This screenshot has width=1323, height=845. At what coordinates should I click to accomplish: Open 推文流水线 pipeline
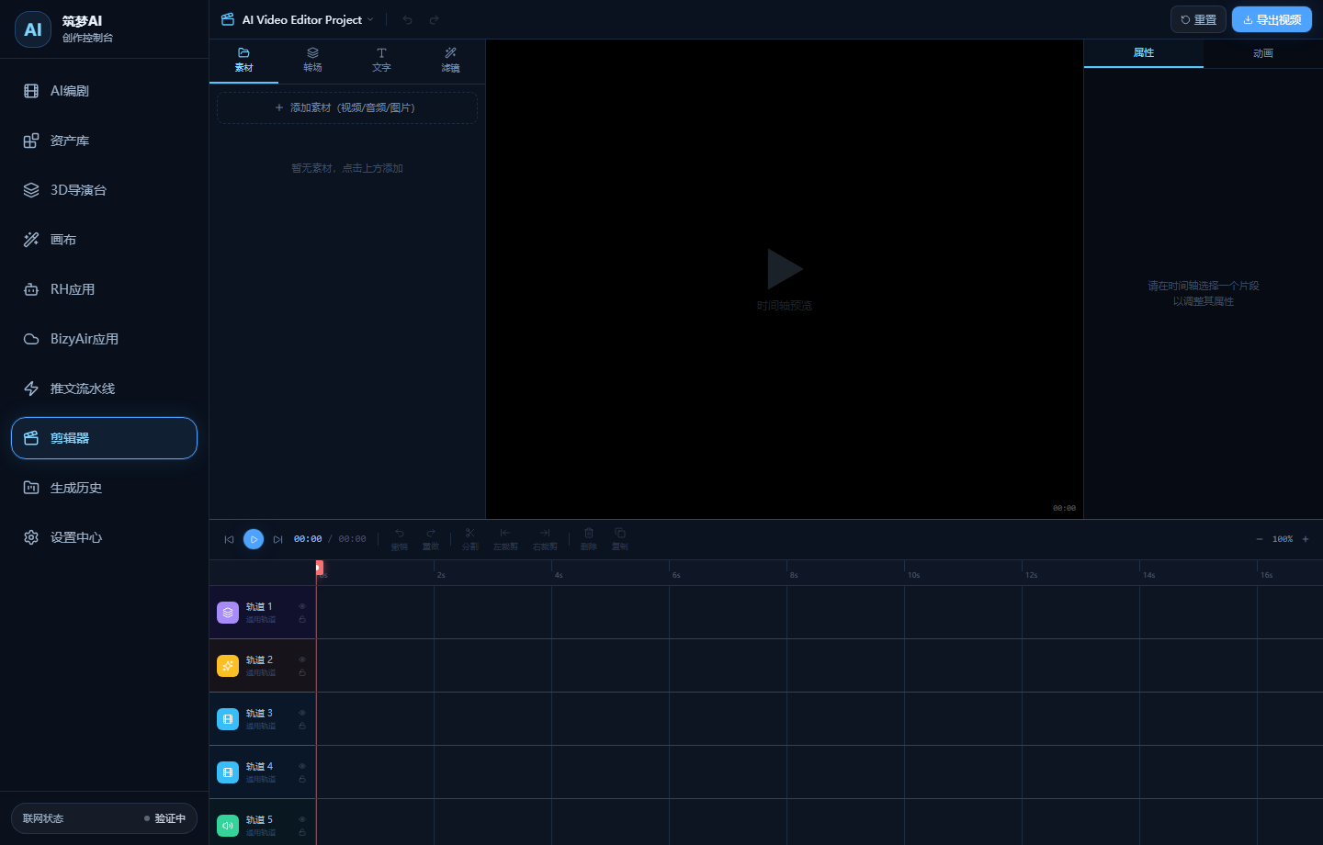click(104, 389)
